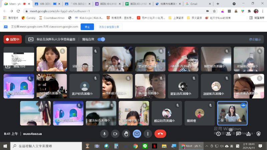The height and width of the screenshot is (150, 267).
Task: Select your own video tile labeled 你
Action: [232, 113]
